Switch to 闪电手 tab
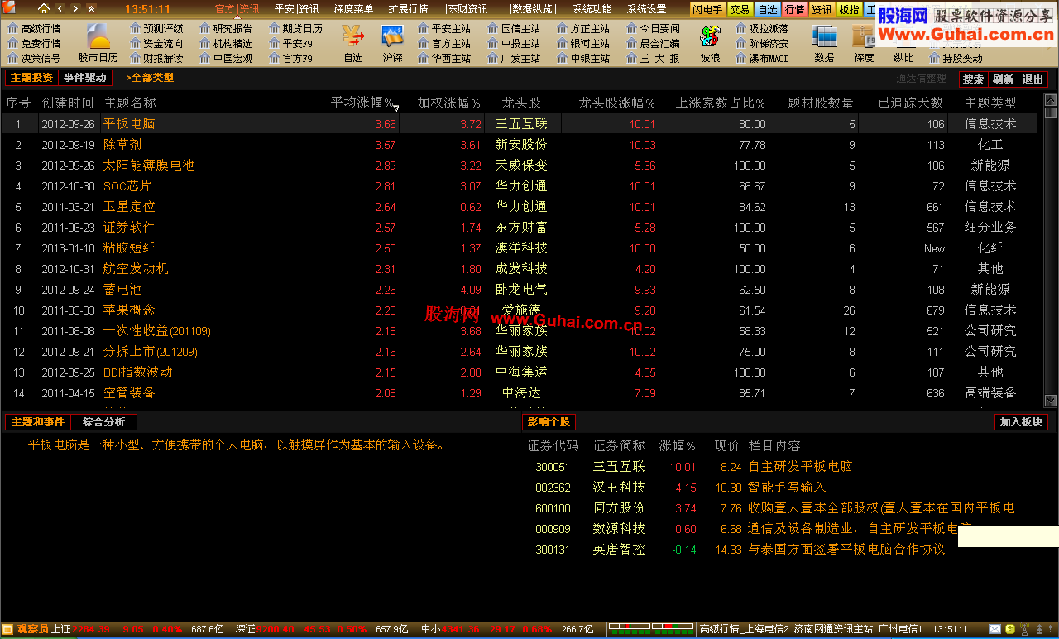Screen dimensions: 1059x639 pos(707,9)
